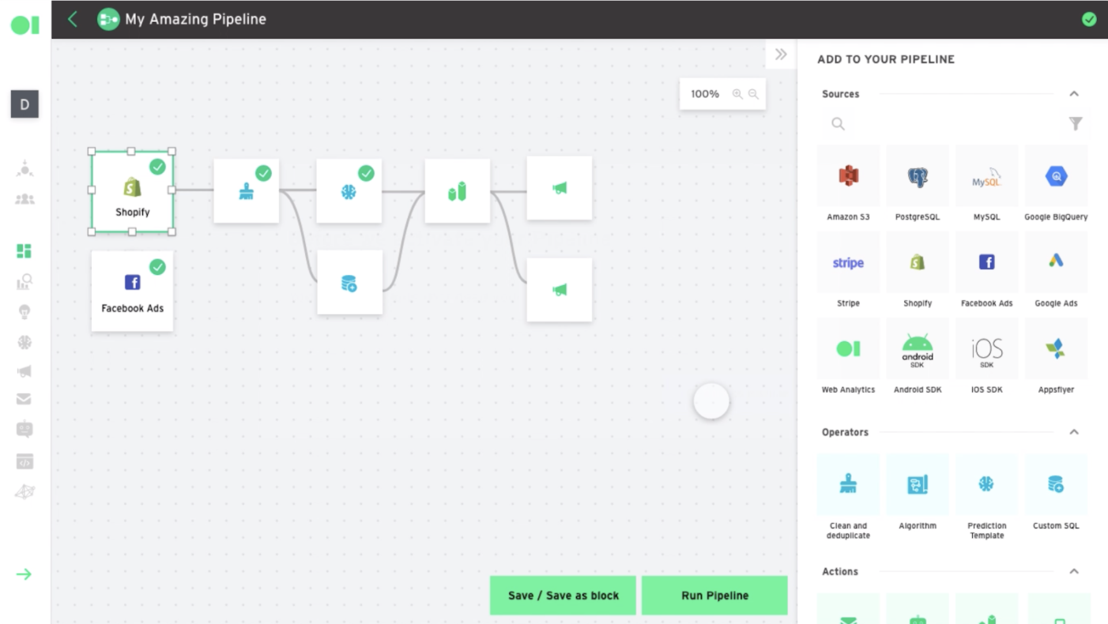This screenshot has height=624, width=1108.
Task: Collapse the Operators section
Action: pos(1074,432)
